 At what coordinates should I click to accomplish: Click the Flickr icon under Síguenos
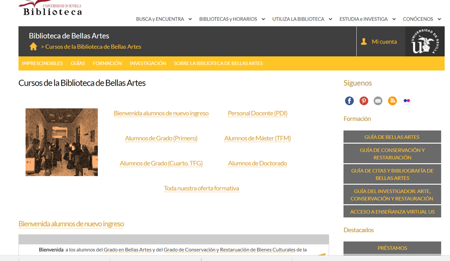click(407, 101)
